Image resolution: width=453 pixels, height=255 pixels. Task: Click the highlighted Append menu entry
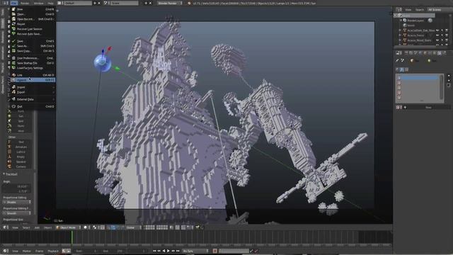33,80
